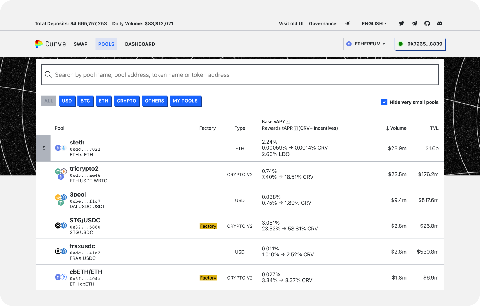Image resolution: width=480 pixels, height=306 pixels.
Task: Filter pools by OTHERS
Action: point(154,101)
